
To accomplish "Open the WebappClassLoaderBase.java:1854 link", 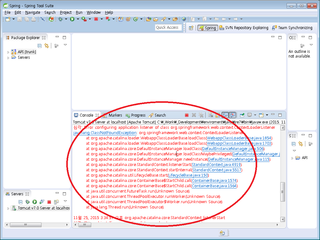I will pyautogui.click(x=239, y=138).
